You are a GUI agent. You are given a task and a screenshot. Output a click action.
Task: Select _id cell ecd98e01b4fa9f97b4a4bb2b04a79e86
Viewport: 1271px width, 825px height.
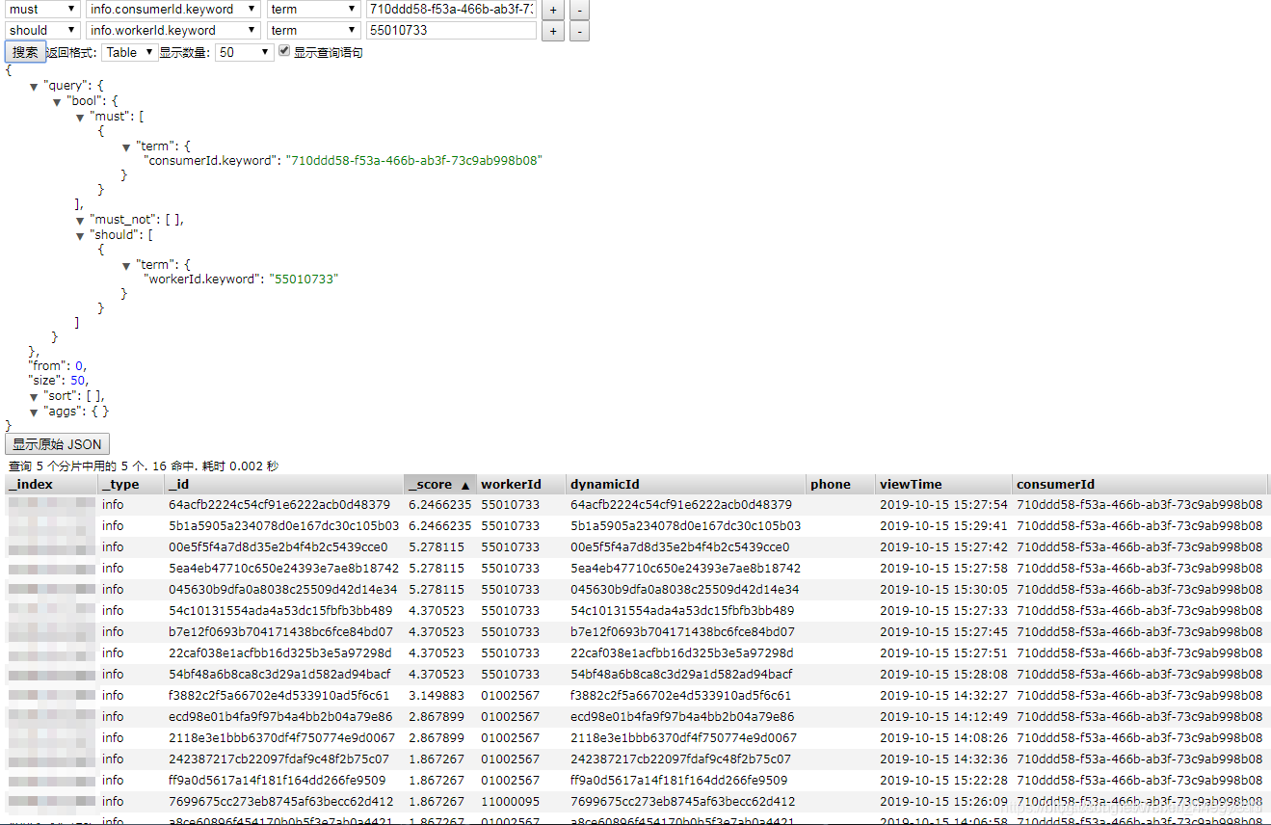(x=280, y=716)
